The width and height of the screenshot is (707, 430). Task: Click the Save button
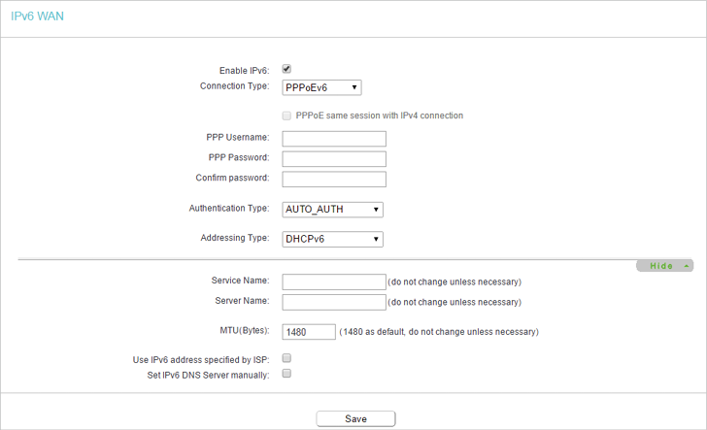(355, 418)
